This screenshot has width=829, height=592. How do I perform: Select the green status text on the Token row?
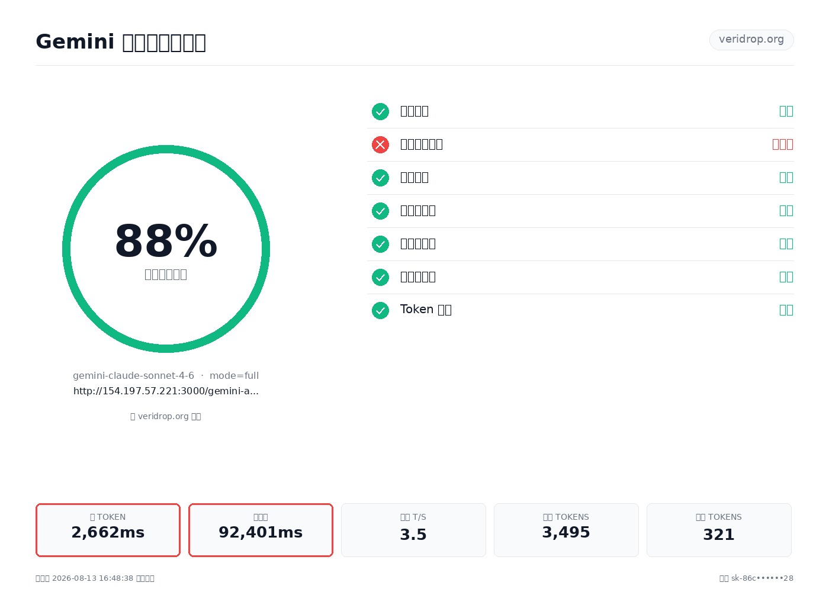coord(786,310)
